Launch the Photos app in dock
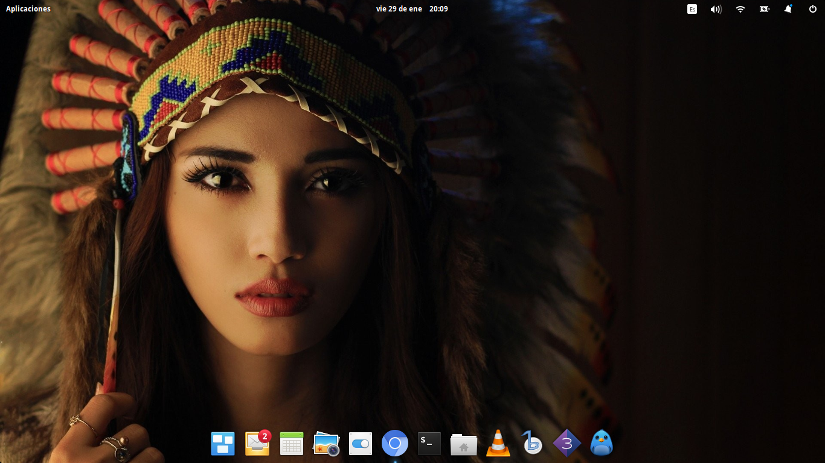Viewport: 825px width, 463px height. pos(326,444)
